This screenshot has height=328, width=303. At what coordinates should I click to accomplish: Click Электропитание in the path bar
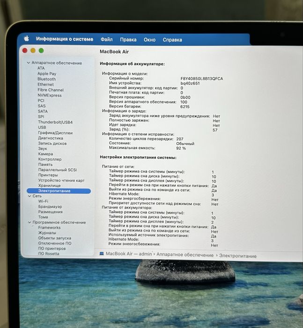(237, 256)
